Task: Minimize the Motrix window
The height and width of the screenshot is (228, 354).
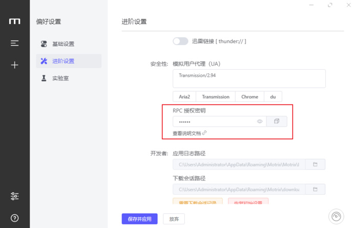Action: (311, 5)
